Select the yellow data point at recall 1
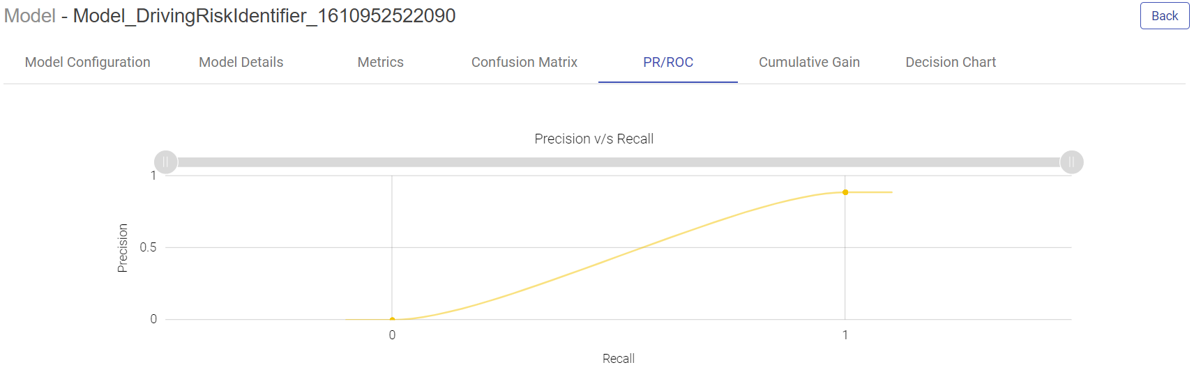 (x=845, y=192)
